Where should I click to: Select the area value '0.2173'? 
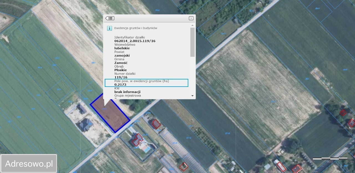click(x=120, y=84)
